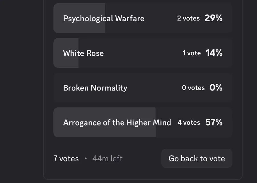The image size is (257, 183).
Task: Click empty bar area of Broken Normality row
Action: click(x=154, y=97)
